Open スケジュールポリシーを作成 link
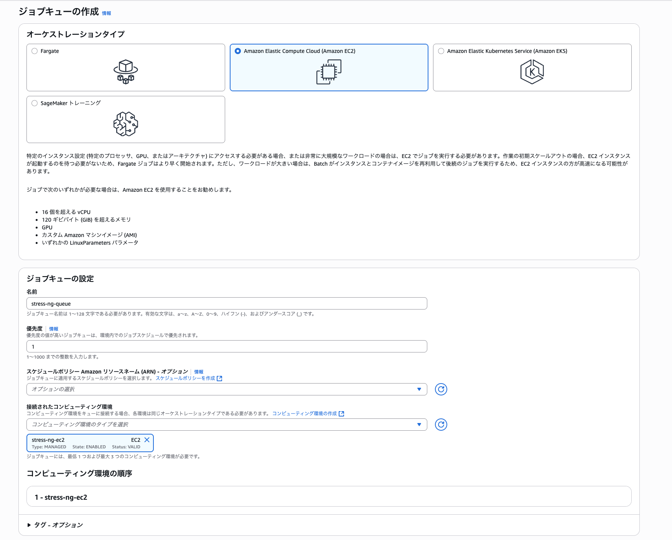 185,378
